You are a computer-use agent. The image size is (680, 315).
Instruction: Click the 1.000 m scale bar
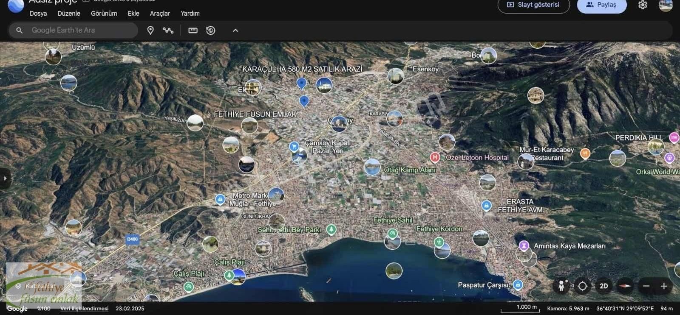pos(520,308)
